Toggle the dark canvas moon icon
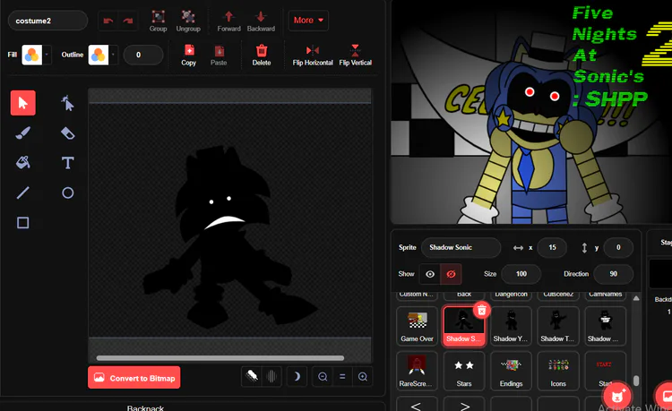672x411 pixels. click(x=297, y=377)
